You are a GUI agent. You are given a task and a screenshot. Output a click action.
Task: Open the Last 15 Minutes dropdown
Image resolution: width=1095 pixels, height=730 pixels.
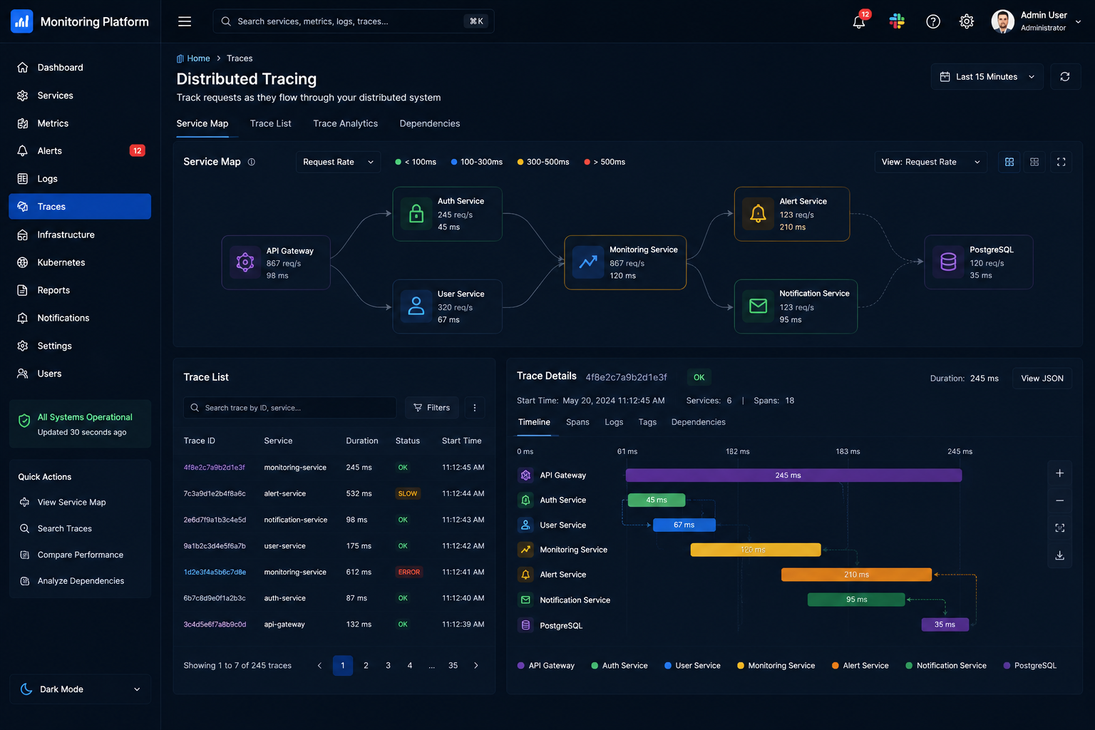point(987,76)
